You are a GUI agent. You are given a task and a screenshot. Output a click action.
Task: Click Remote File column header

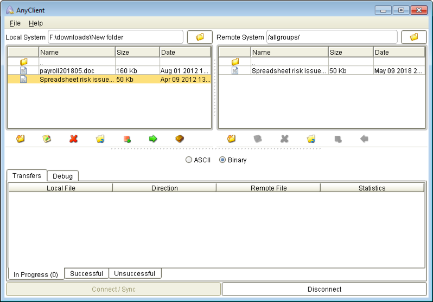[269, 188]
